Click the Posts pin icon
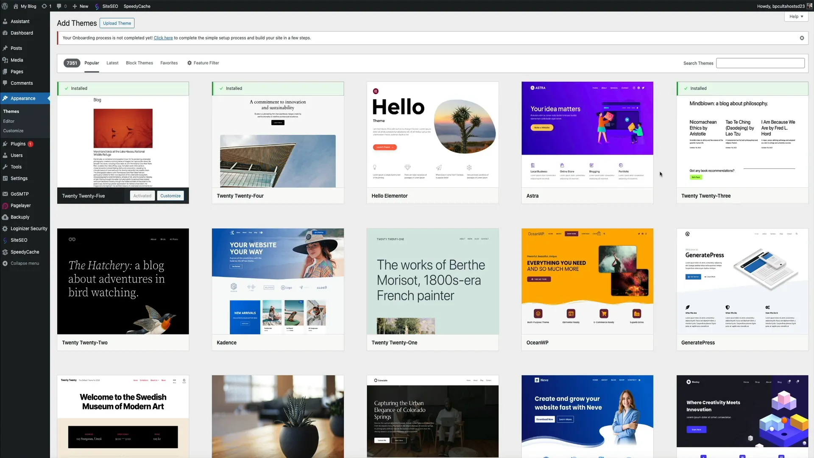The height and width of the screenshot is (458, 814). pyautogui.click(x=5, y=48)
